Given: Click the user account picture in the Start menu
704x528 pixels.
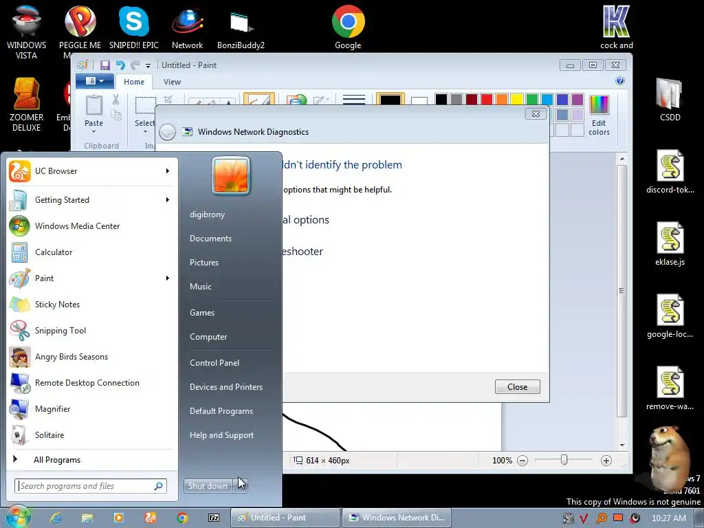Looking at the screenshot, I should tap(231, 175).
